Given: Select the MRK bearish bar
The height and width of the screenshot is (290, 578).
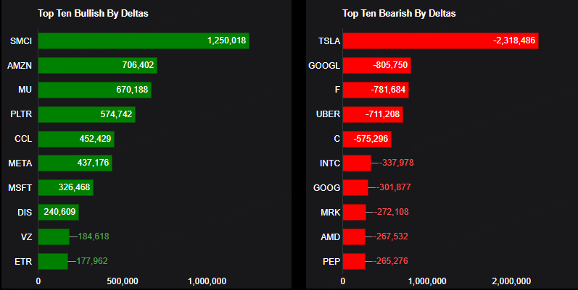Looking at the screenshot, I should (x=354, y=213).
